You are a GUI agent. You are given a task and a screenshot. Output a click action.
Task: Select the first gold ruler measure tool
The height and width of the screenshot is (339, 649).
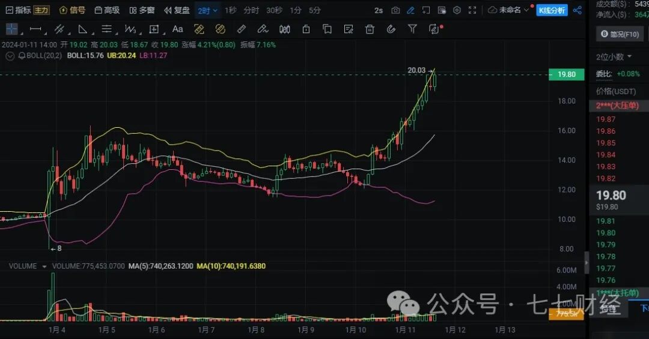[x=199, y=29]
